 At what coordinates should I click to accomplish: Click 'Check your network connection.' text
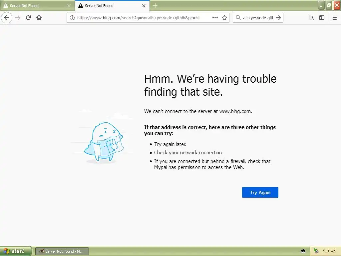click(188, 153)
